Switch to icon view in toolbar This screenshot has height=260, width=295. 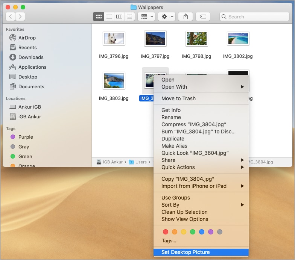99,17
